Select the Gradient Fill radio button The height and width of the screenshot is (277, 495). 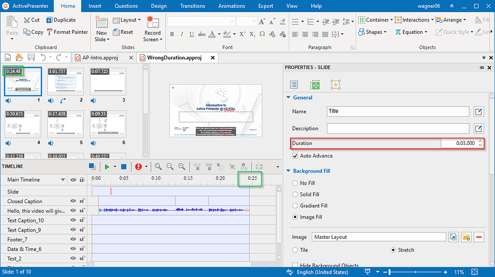click(295, 206)
